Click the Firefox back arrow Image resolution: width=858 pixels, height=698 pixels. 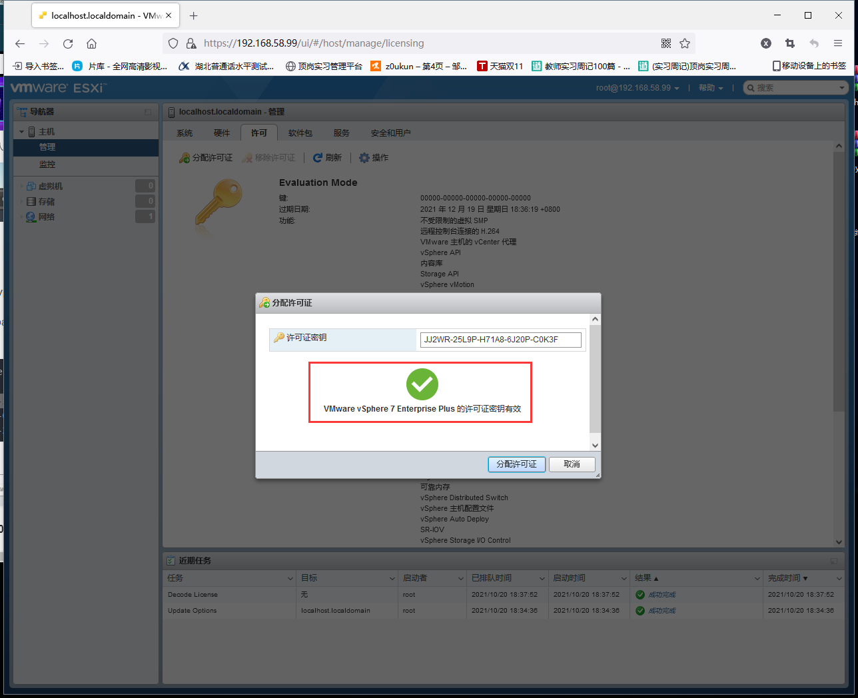click(x=20, y=43)
